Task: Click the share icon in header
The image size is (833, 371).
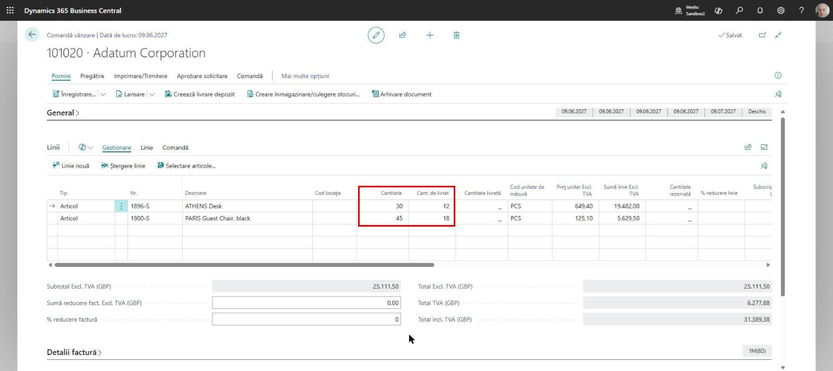Action: pos(403,35)
